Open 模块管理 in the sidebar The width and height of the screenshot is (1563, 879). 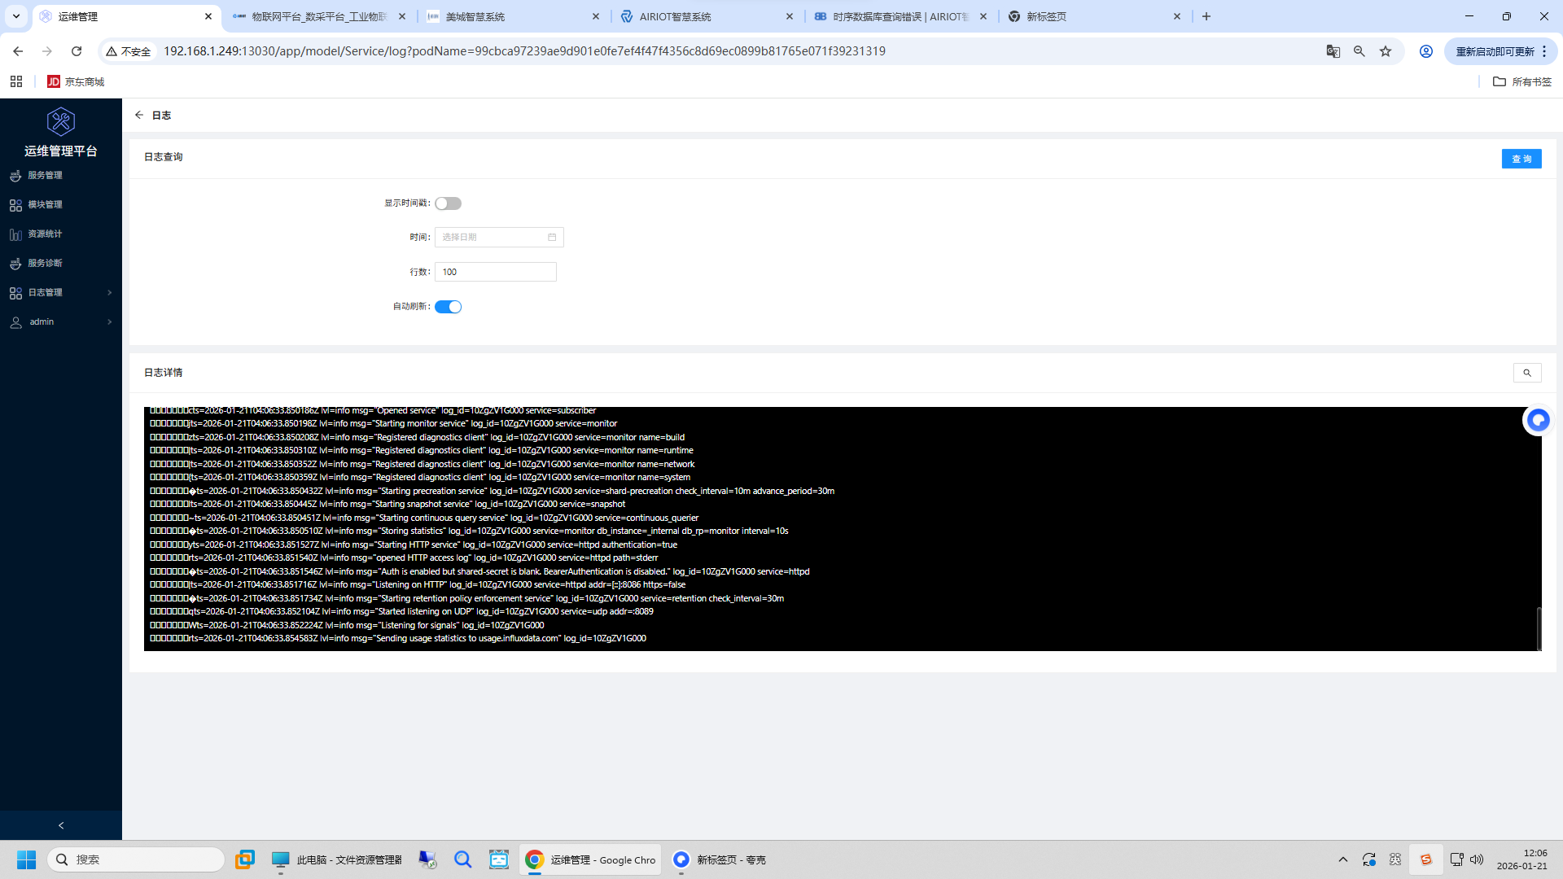pyautogui.click(x=45, y=204)
